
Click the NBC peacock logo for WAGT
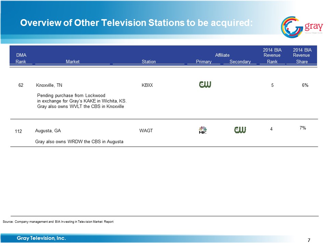click(x=203, y=130)
